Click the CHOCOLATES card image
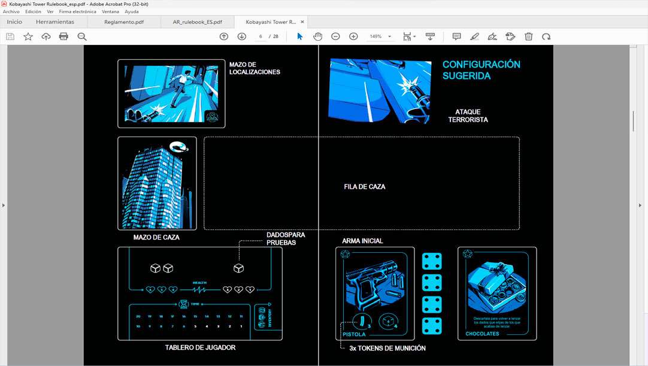This screenshot has height=366, width=648. 497,294
